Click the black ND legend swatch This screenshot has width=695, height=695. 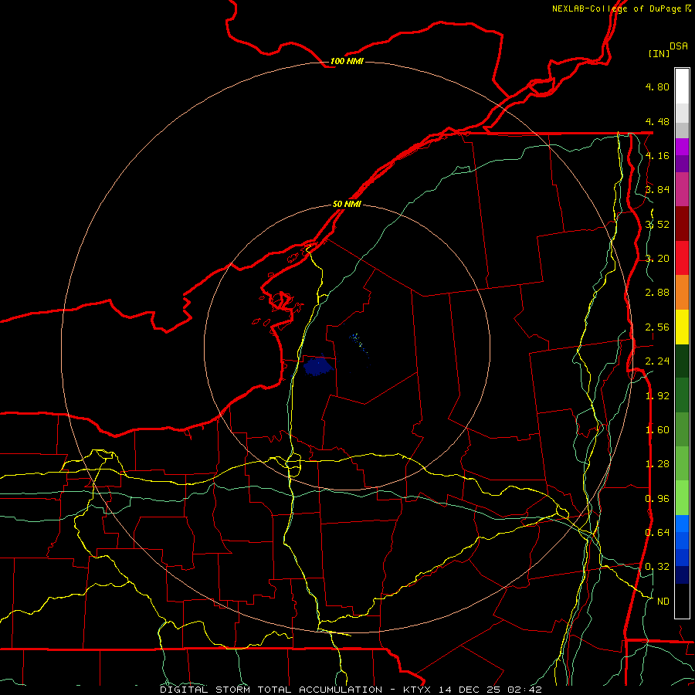point(682,601)
